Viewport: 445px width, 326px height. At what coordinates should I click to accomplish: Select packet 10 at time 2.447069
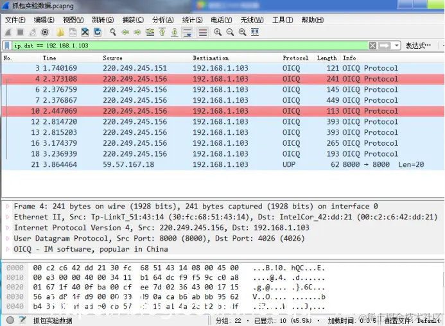[x=223, y=111]
